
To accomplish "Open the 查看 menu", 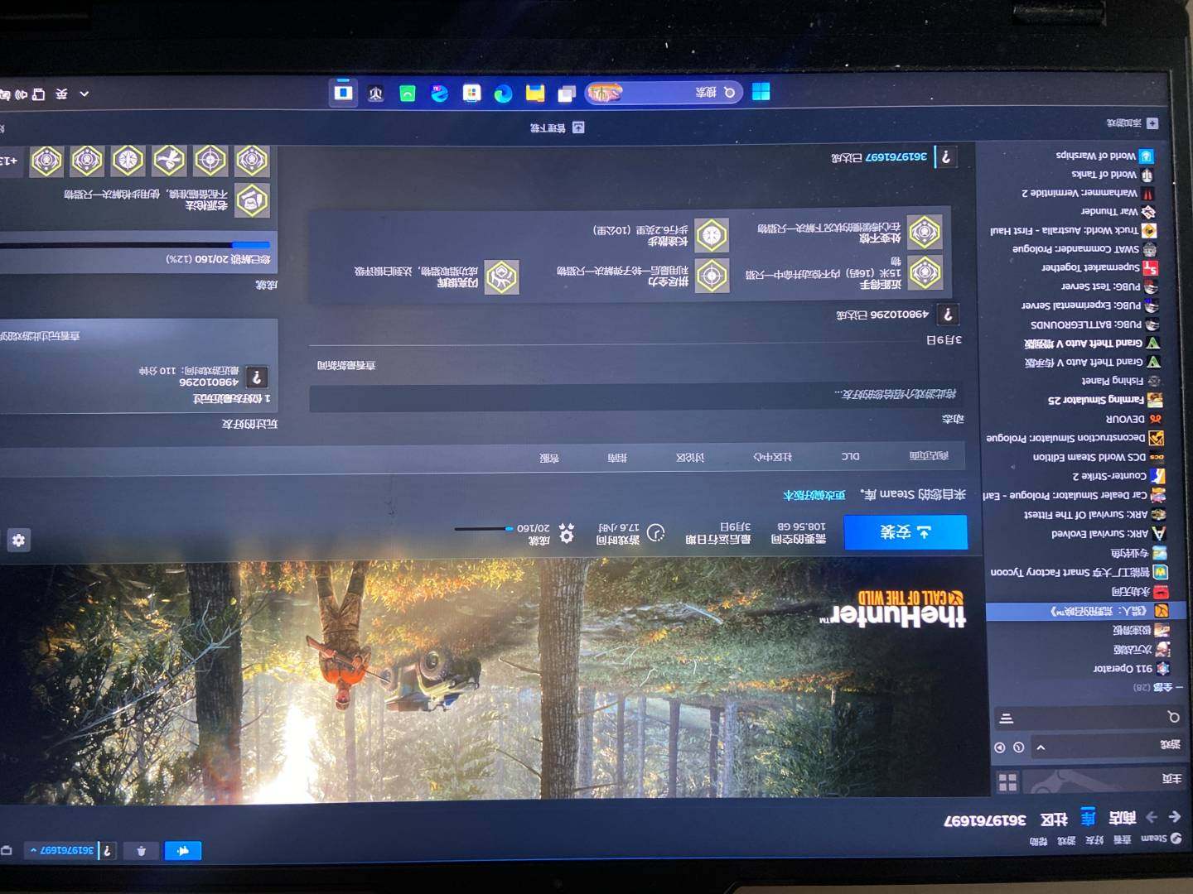I will 1121,840.
